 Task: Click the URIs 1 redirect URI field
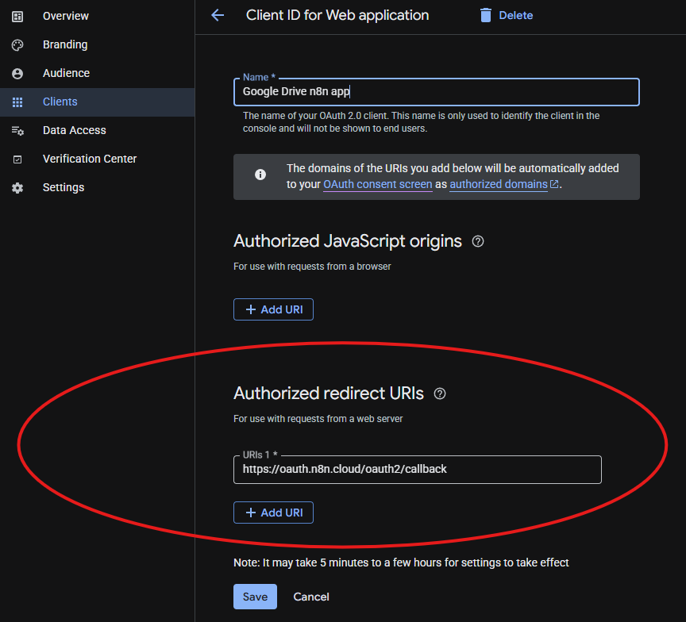[418, 470]
